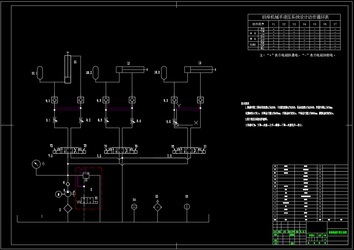Click the Y3 column header in table

point(294,24)
